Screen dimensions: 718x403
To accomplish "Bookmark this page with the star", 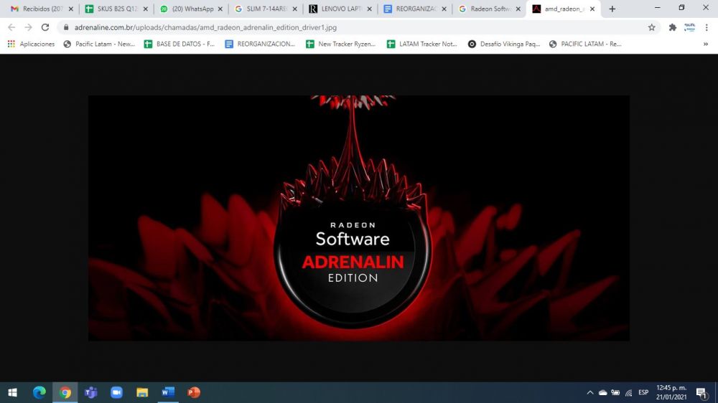I will (x=652, y=27).
